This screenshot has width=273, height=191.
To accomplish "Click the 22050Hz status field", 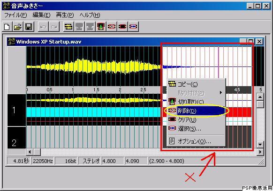I will [43, 161].
